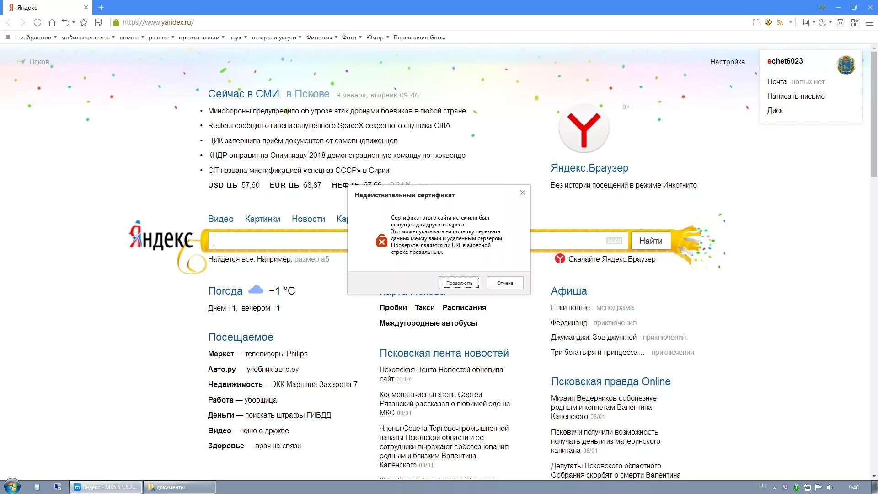
Task: Open the orange RSS feed icon
Action: (780, 22)
